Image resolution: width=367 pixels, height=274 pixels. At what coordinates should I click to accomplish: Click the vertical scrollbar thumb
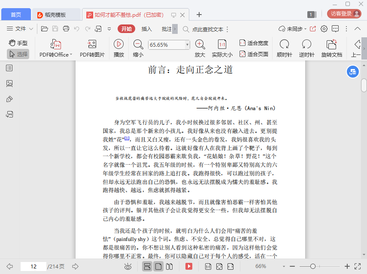pyautogui.click(x=364, y=85)
